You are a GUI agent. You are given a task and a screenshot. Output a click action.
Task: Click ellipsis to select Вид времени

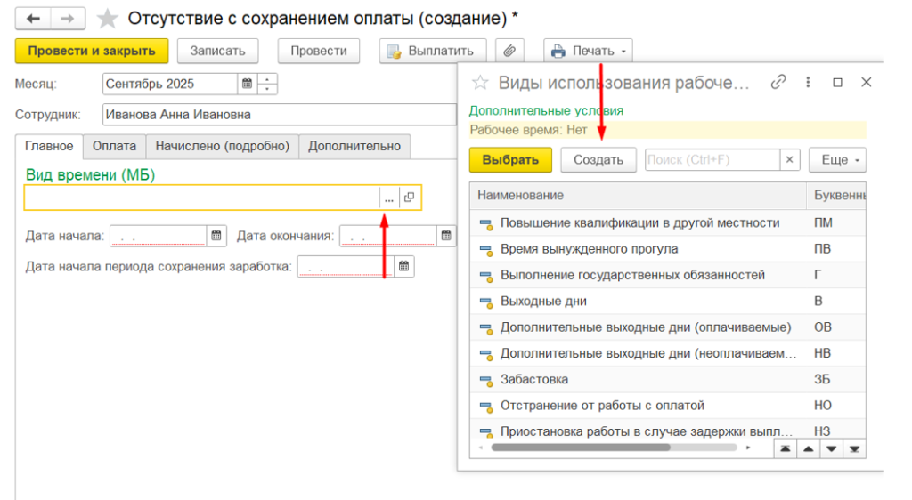click(x=388, y=198)
